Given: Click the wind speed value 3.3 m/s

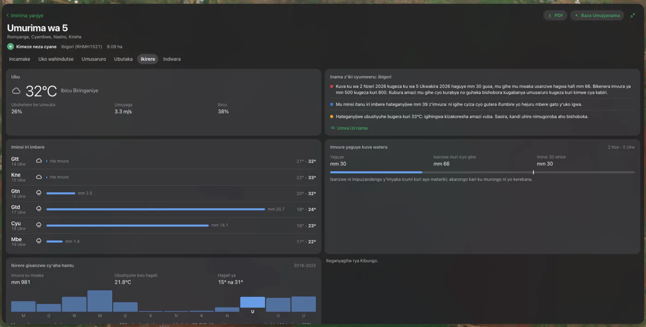Looking at the screenshot, I should click(x=122, y=112).
